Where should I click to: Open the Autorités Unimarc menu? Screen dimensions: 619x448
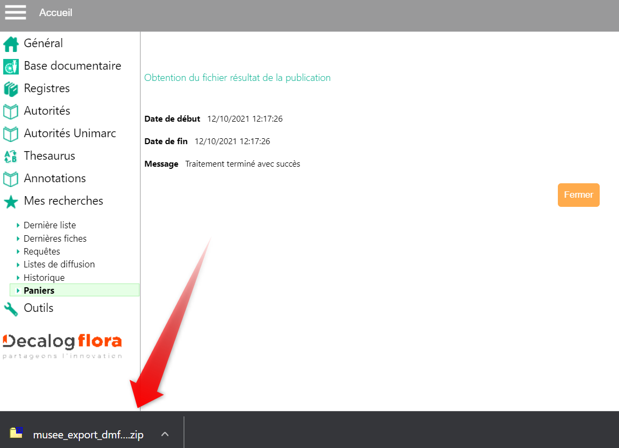click(x=70, y=133)
